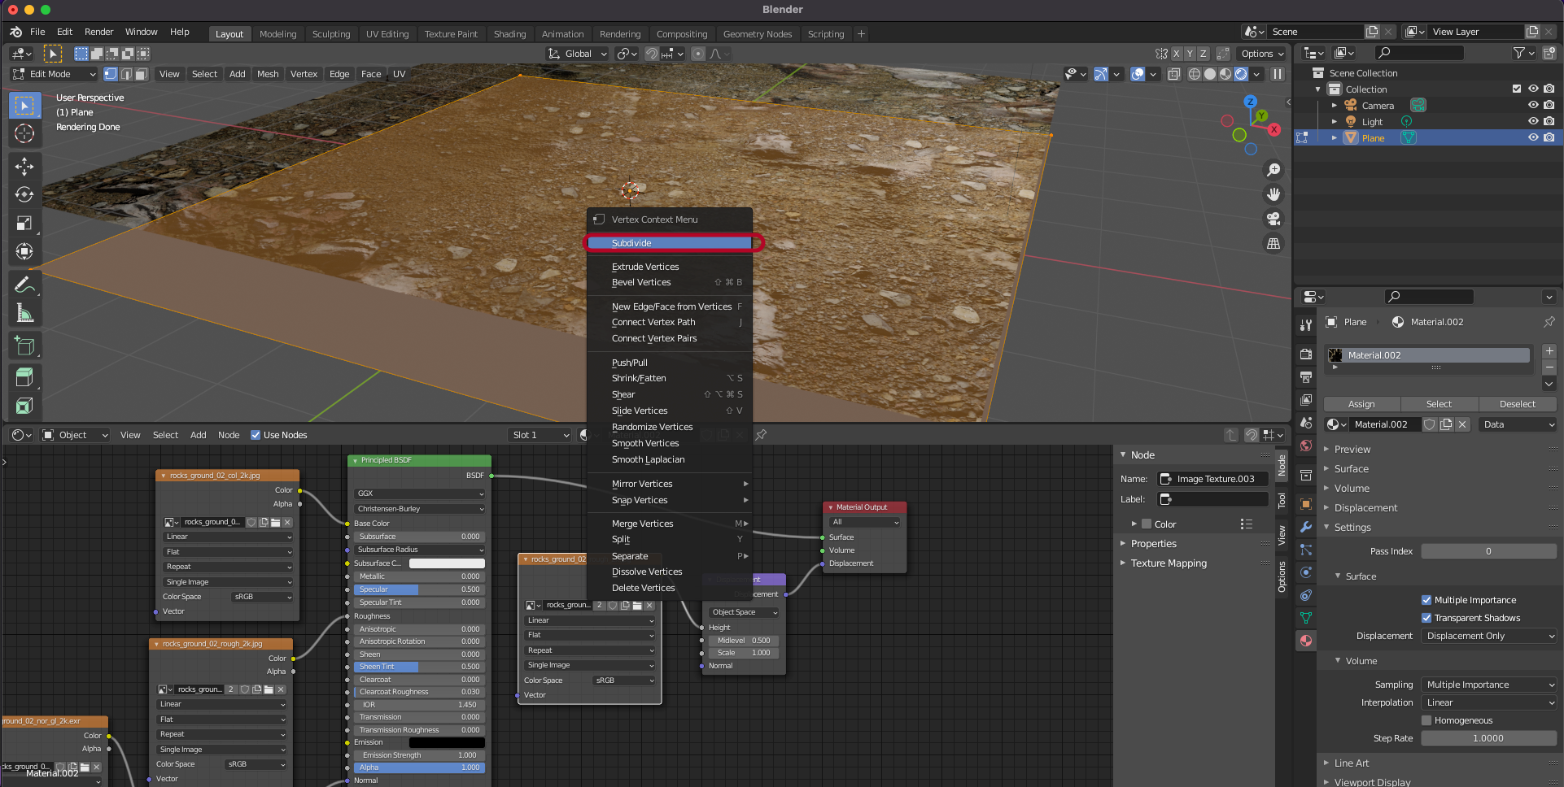Open the Material properties tab icon
This screenshot has height=787, width=1564.
(1306, 641)
